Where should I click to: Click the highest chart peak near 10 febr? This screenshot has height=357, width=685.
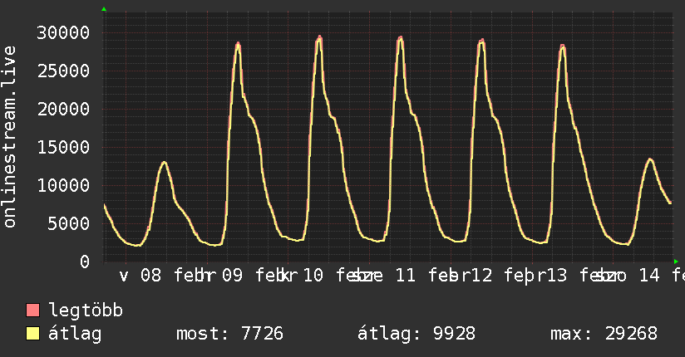[319, 37]
